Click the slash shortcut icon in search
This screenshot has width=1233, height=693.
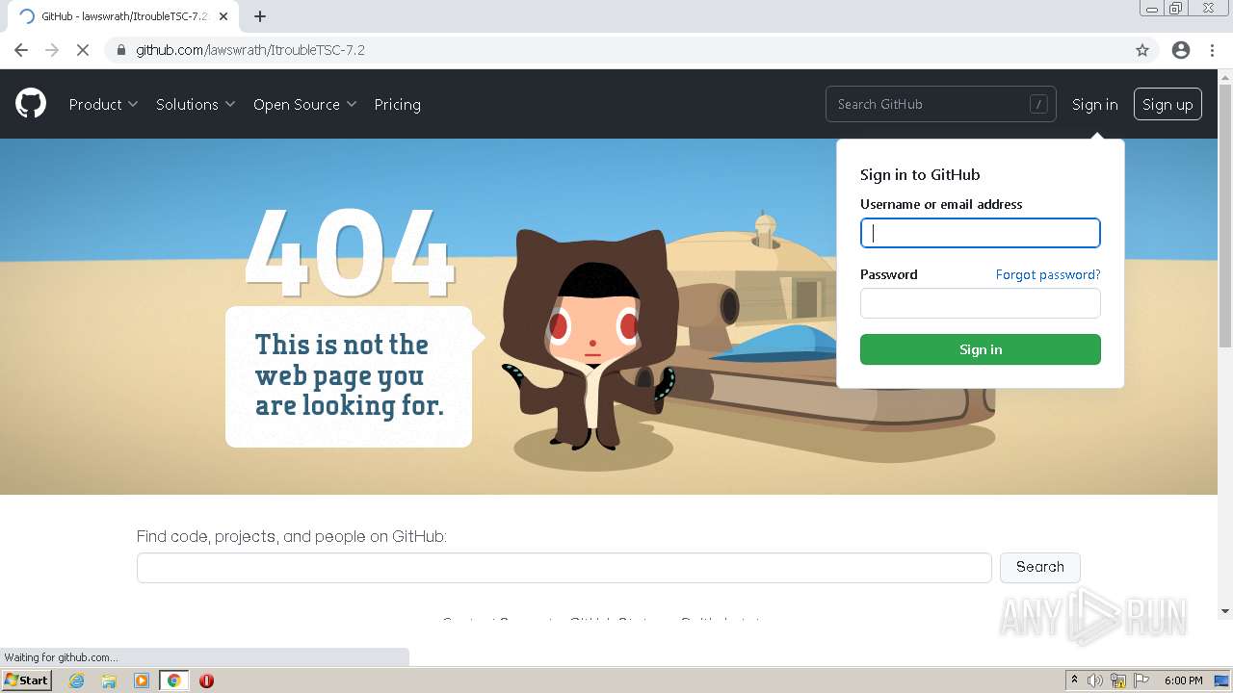coord(1038,104)
